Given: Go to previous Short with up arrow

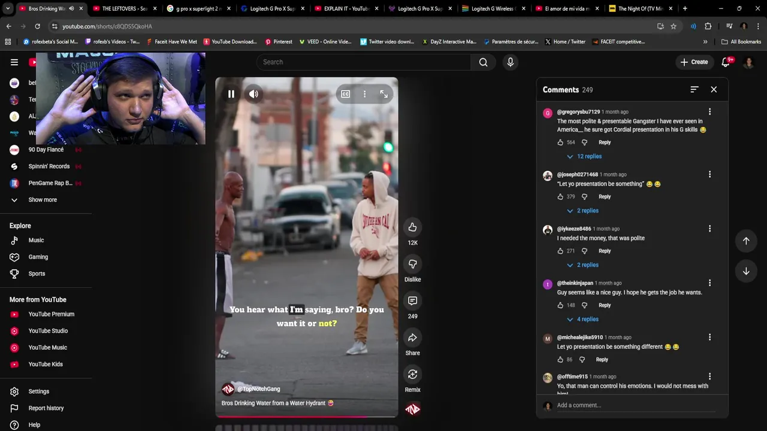Looking at the screenshot, I should [x=746, y=241].
